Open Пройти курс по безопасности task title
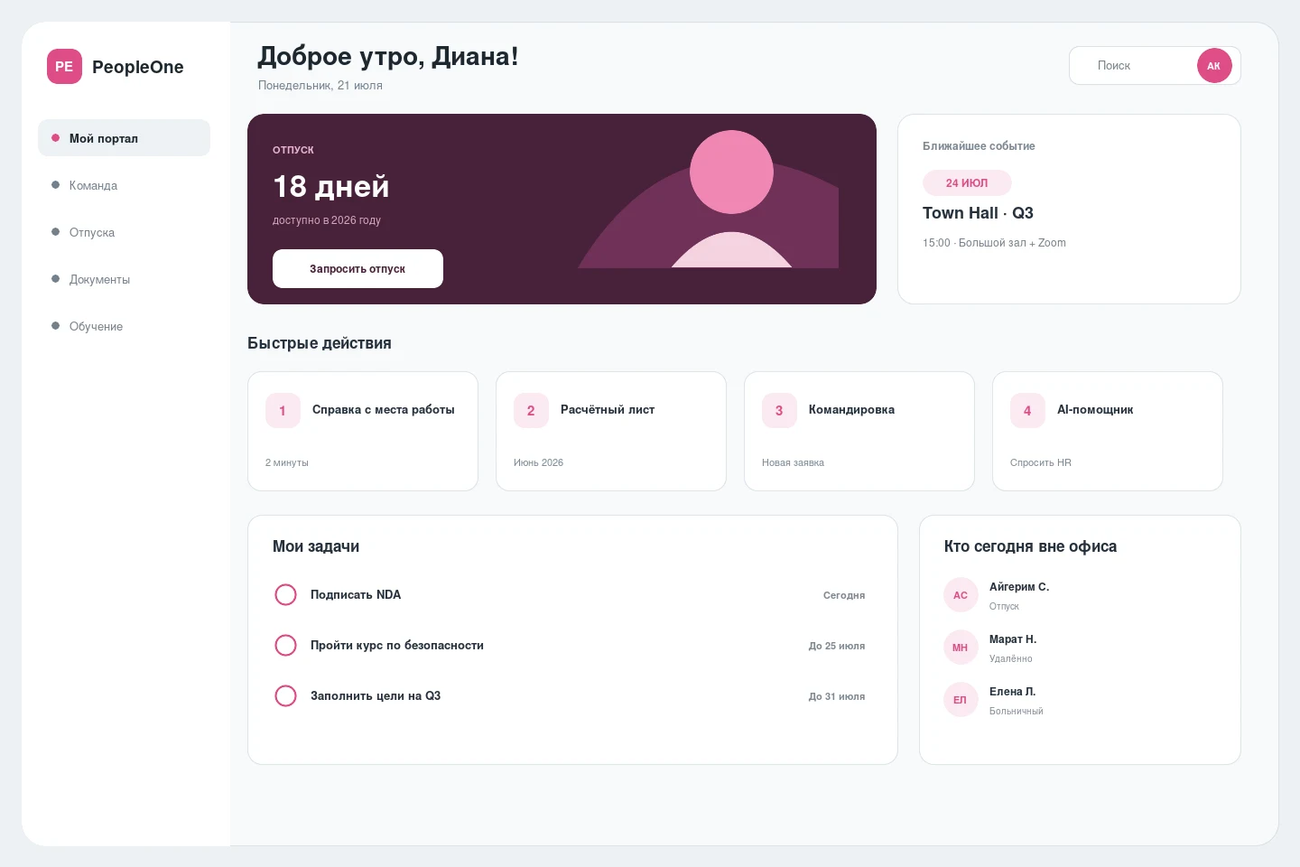This screenshot has height=867, width=1300. click(x=397, y=645)
